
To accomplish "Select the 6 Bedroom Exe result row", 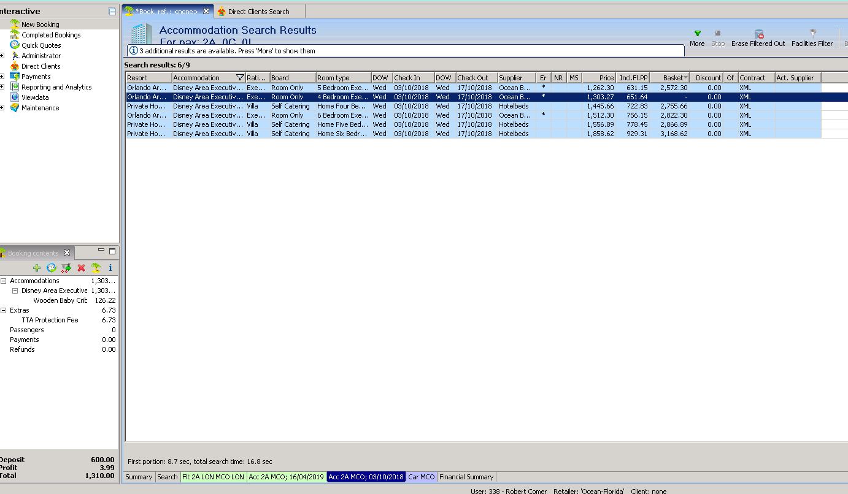I will [473, 115].
